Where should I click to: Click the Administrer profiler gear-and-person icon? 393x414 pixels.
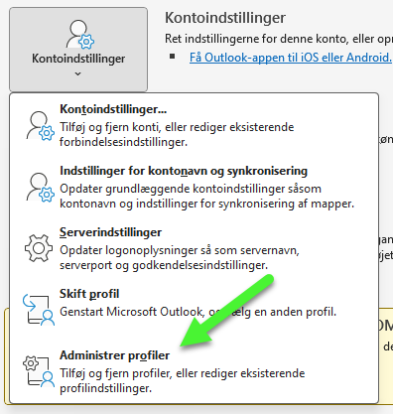[39, 371]
